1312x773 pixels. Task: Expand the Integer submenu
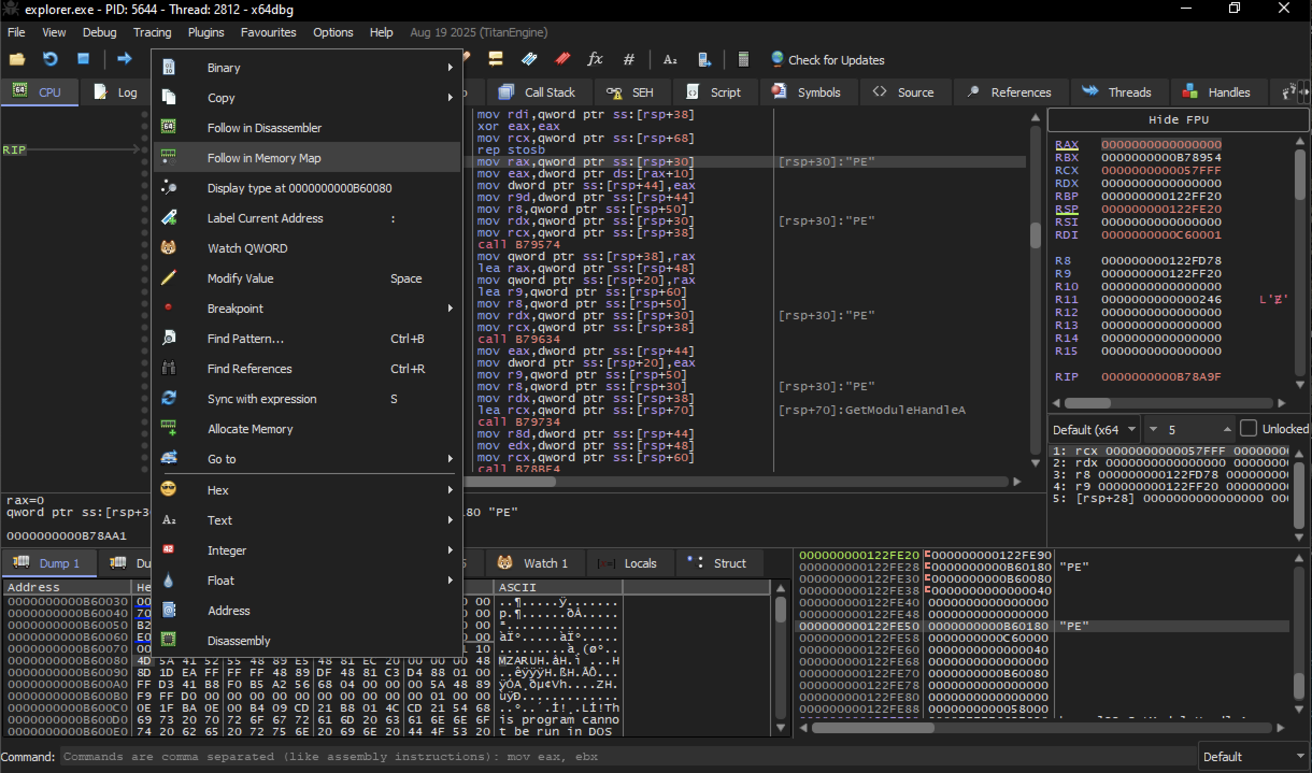pos(306,550)
